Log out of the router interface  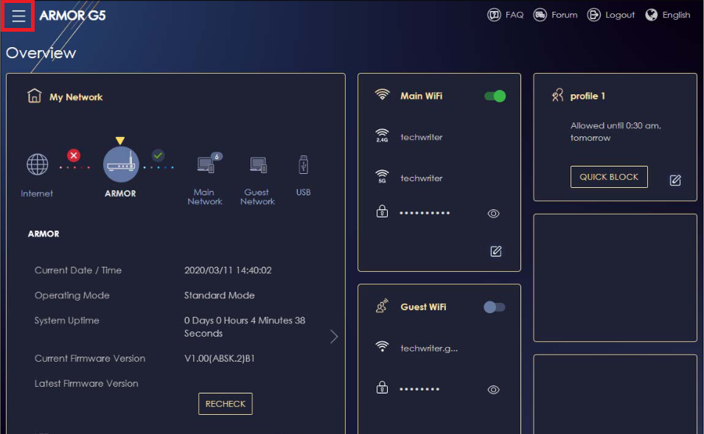[610, 14]
